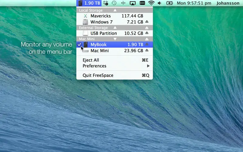243x152 pixels.
Task: Click the Mac Mini volume computer icon
Action: pos(86,51)
